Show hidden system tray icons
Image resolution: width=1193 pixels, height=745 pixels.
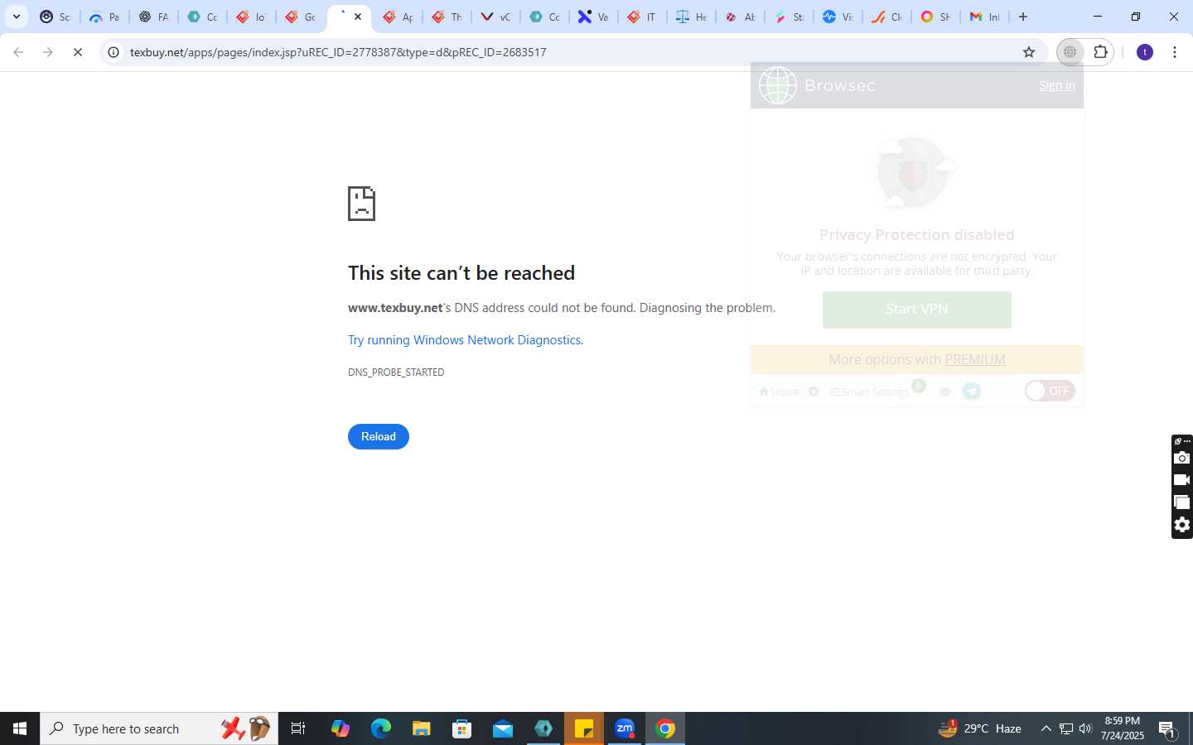tap(1046, 728)
